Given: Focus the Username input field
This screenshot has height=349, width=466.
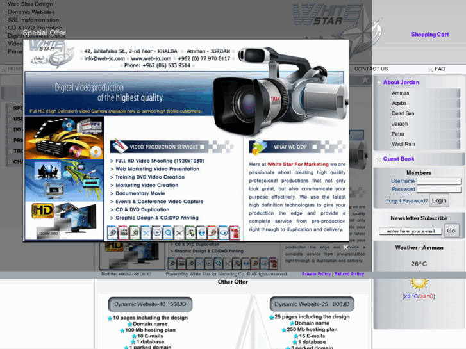Looking at the screenshot, I should pyautogui.click(x=439, y=181).
